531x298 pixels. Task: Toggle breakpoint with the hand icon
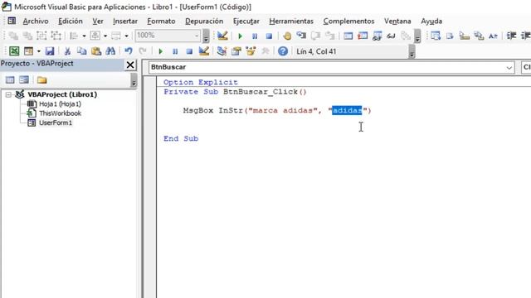287,36
